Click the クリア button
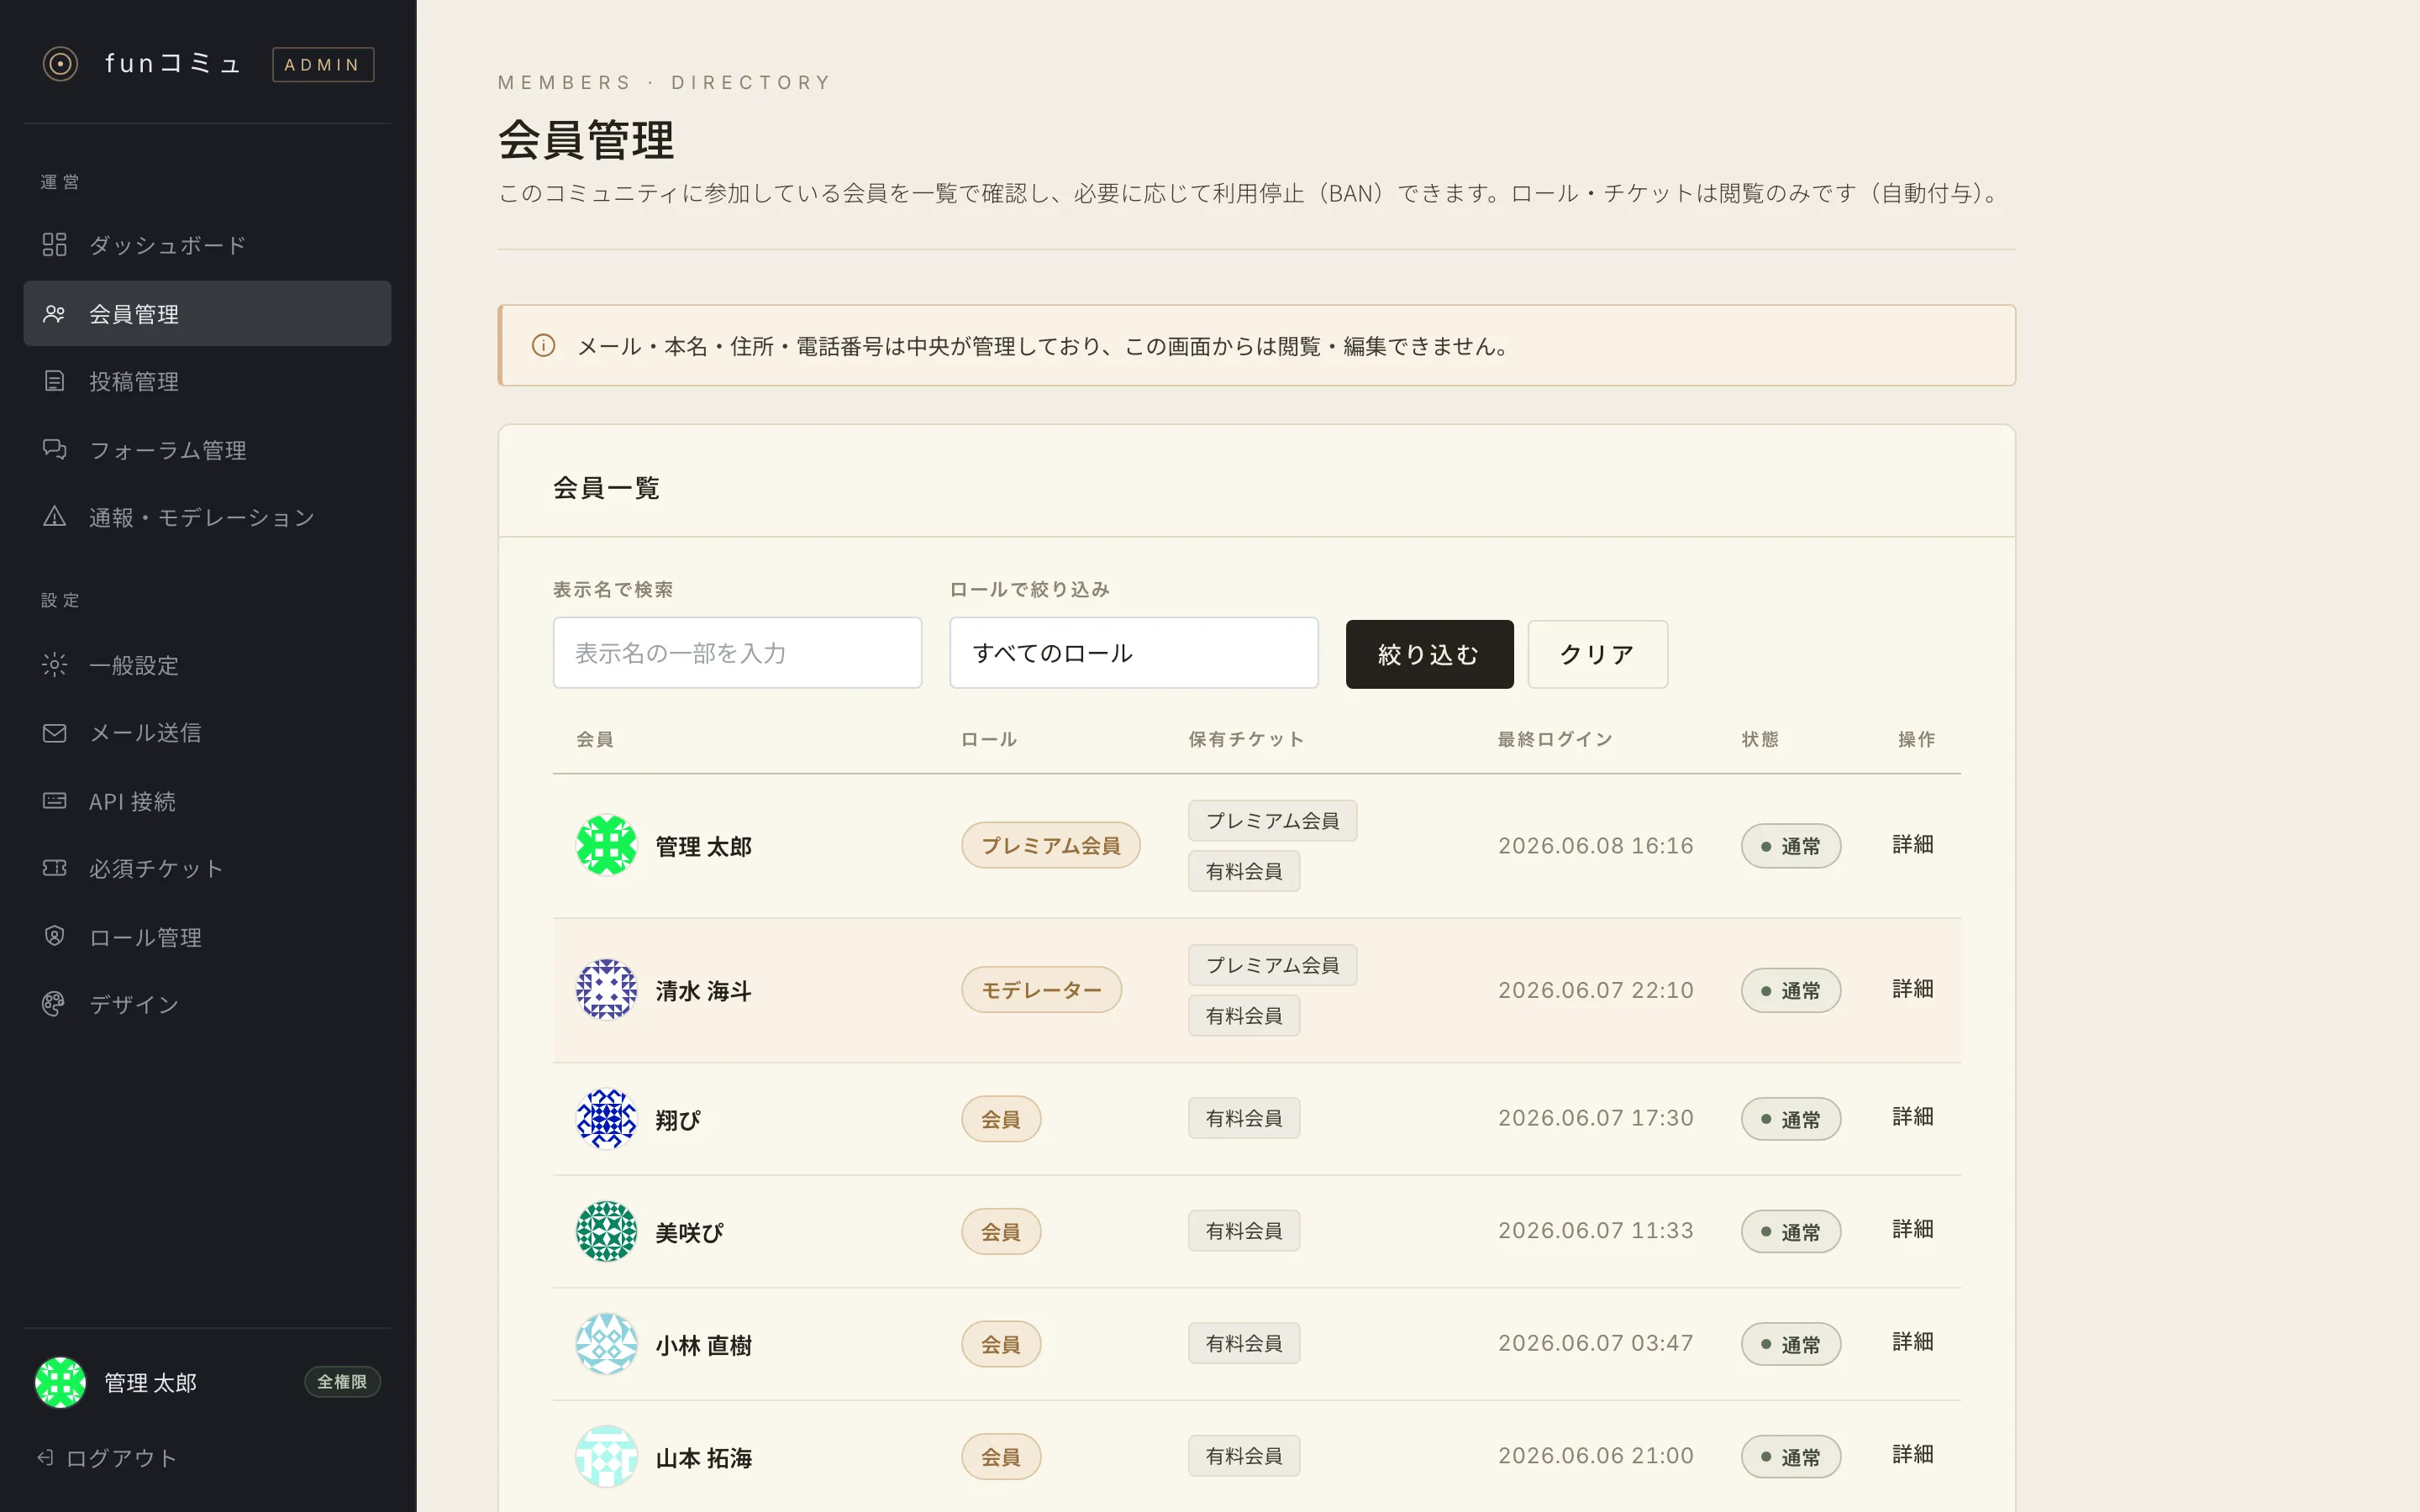 click(1597, 654)
